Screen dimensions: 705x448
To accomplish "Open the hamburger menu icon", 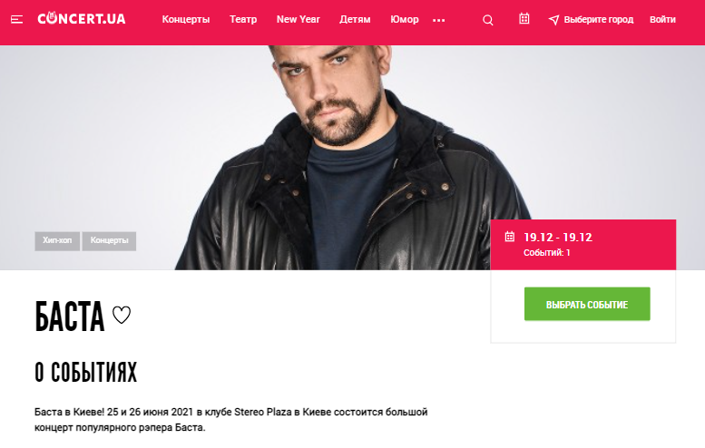I will 17,19.
